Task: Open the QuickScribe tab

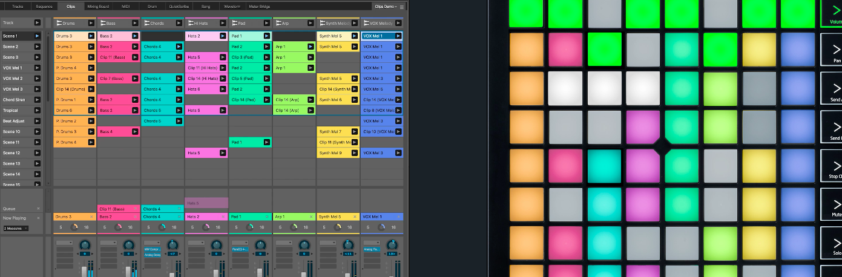Action: coord(179,6)
